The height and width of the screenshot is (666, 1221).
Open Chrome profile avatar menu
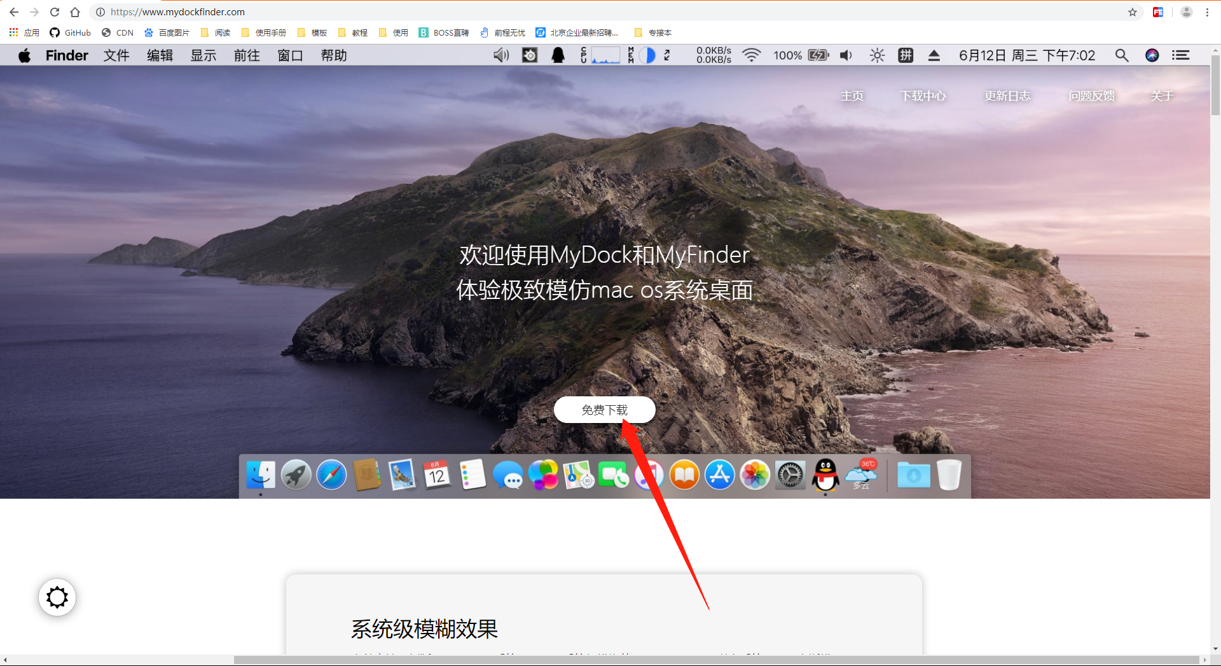1187,12
